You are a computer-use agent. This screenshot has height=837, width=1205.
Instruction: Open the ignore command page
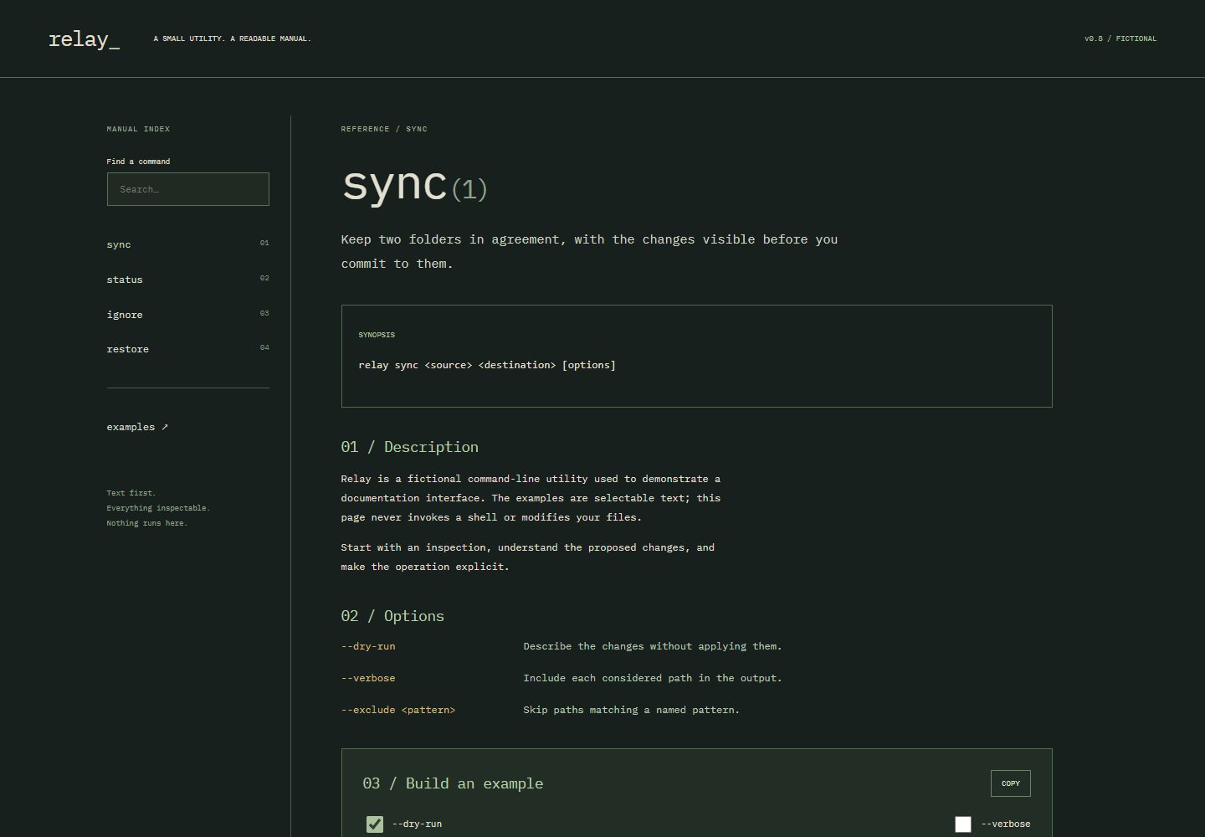pyautogui.click(x=187, y=315)
